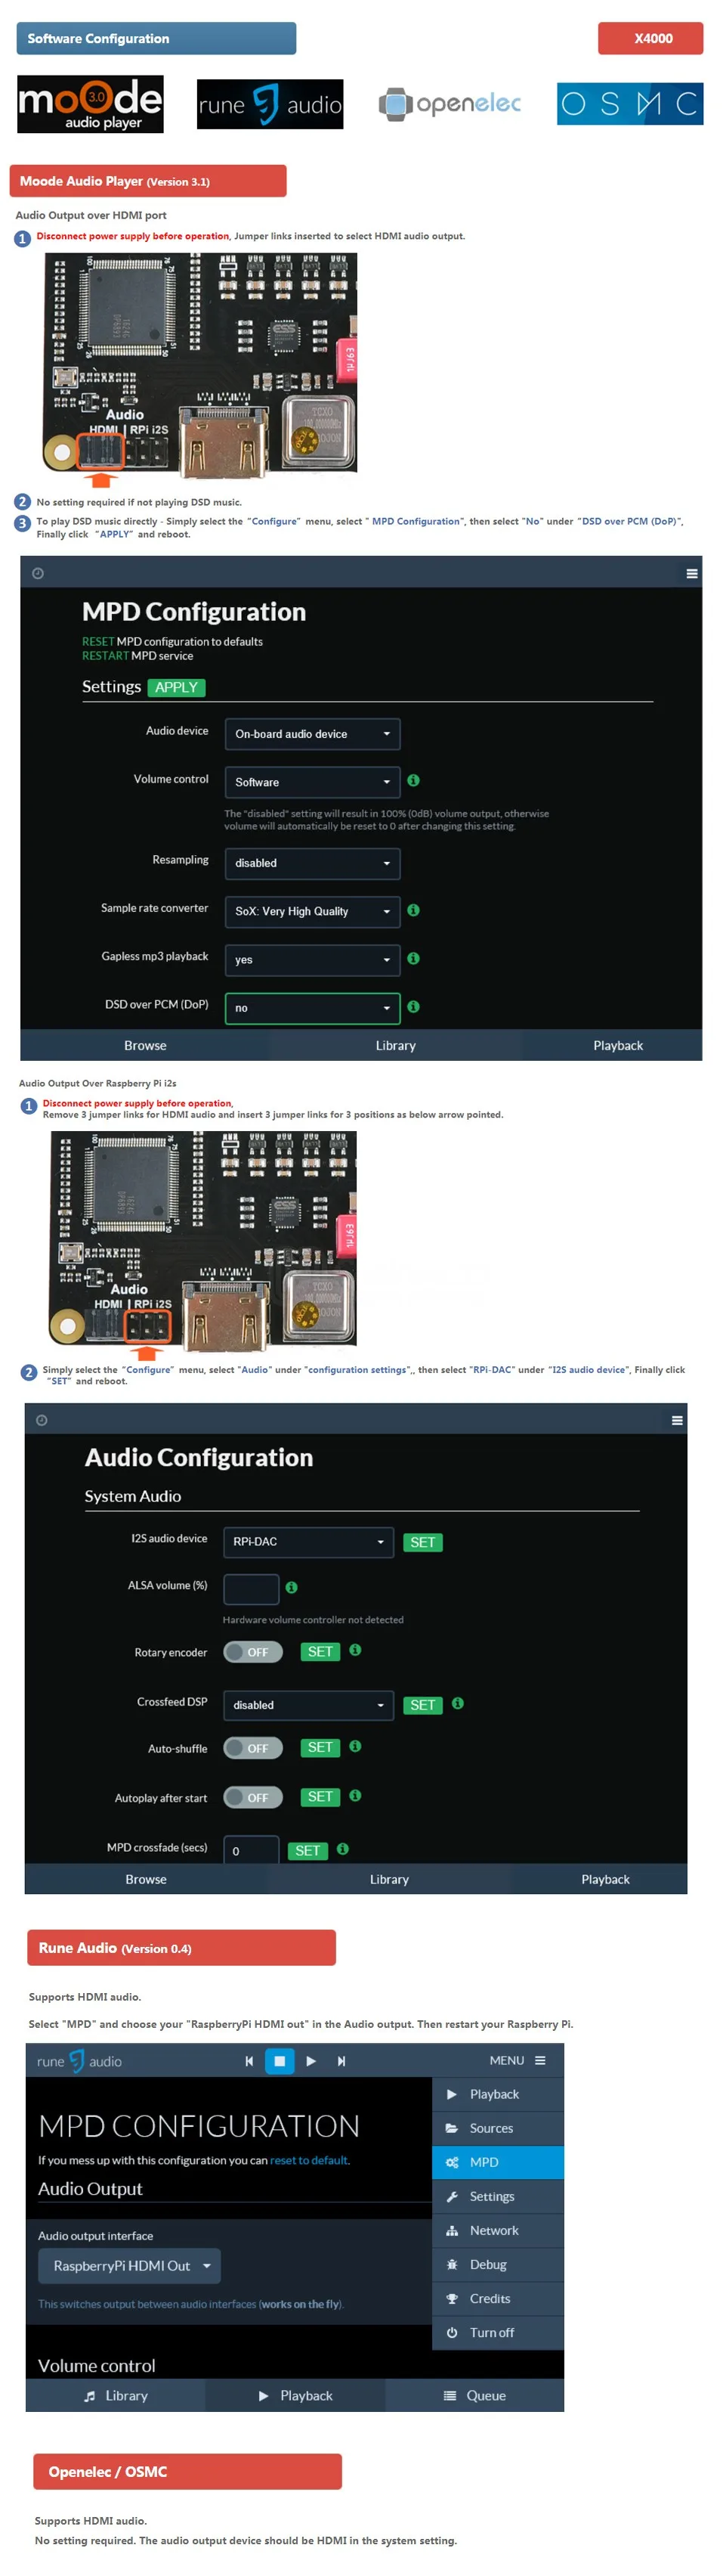Click info icon beside Sample rate converter
Screen dimensions: 723x2576
coord(413,910)
